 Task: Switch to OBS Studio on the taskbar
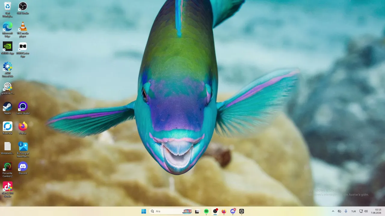[215, 211]
